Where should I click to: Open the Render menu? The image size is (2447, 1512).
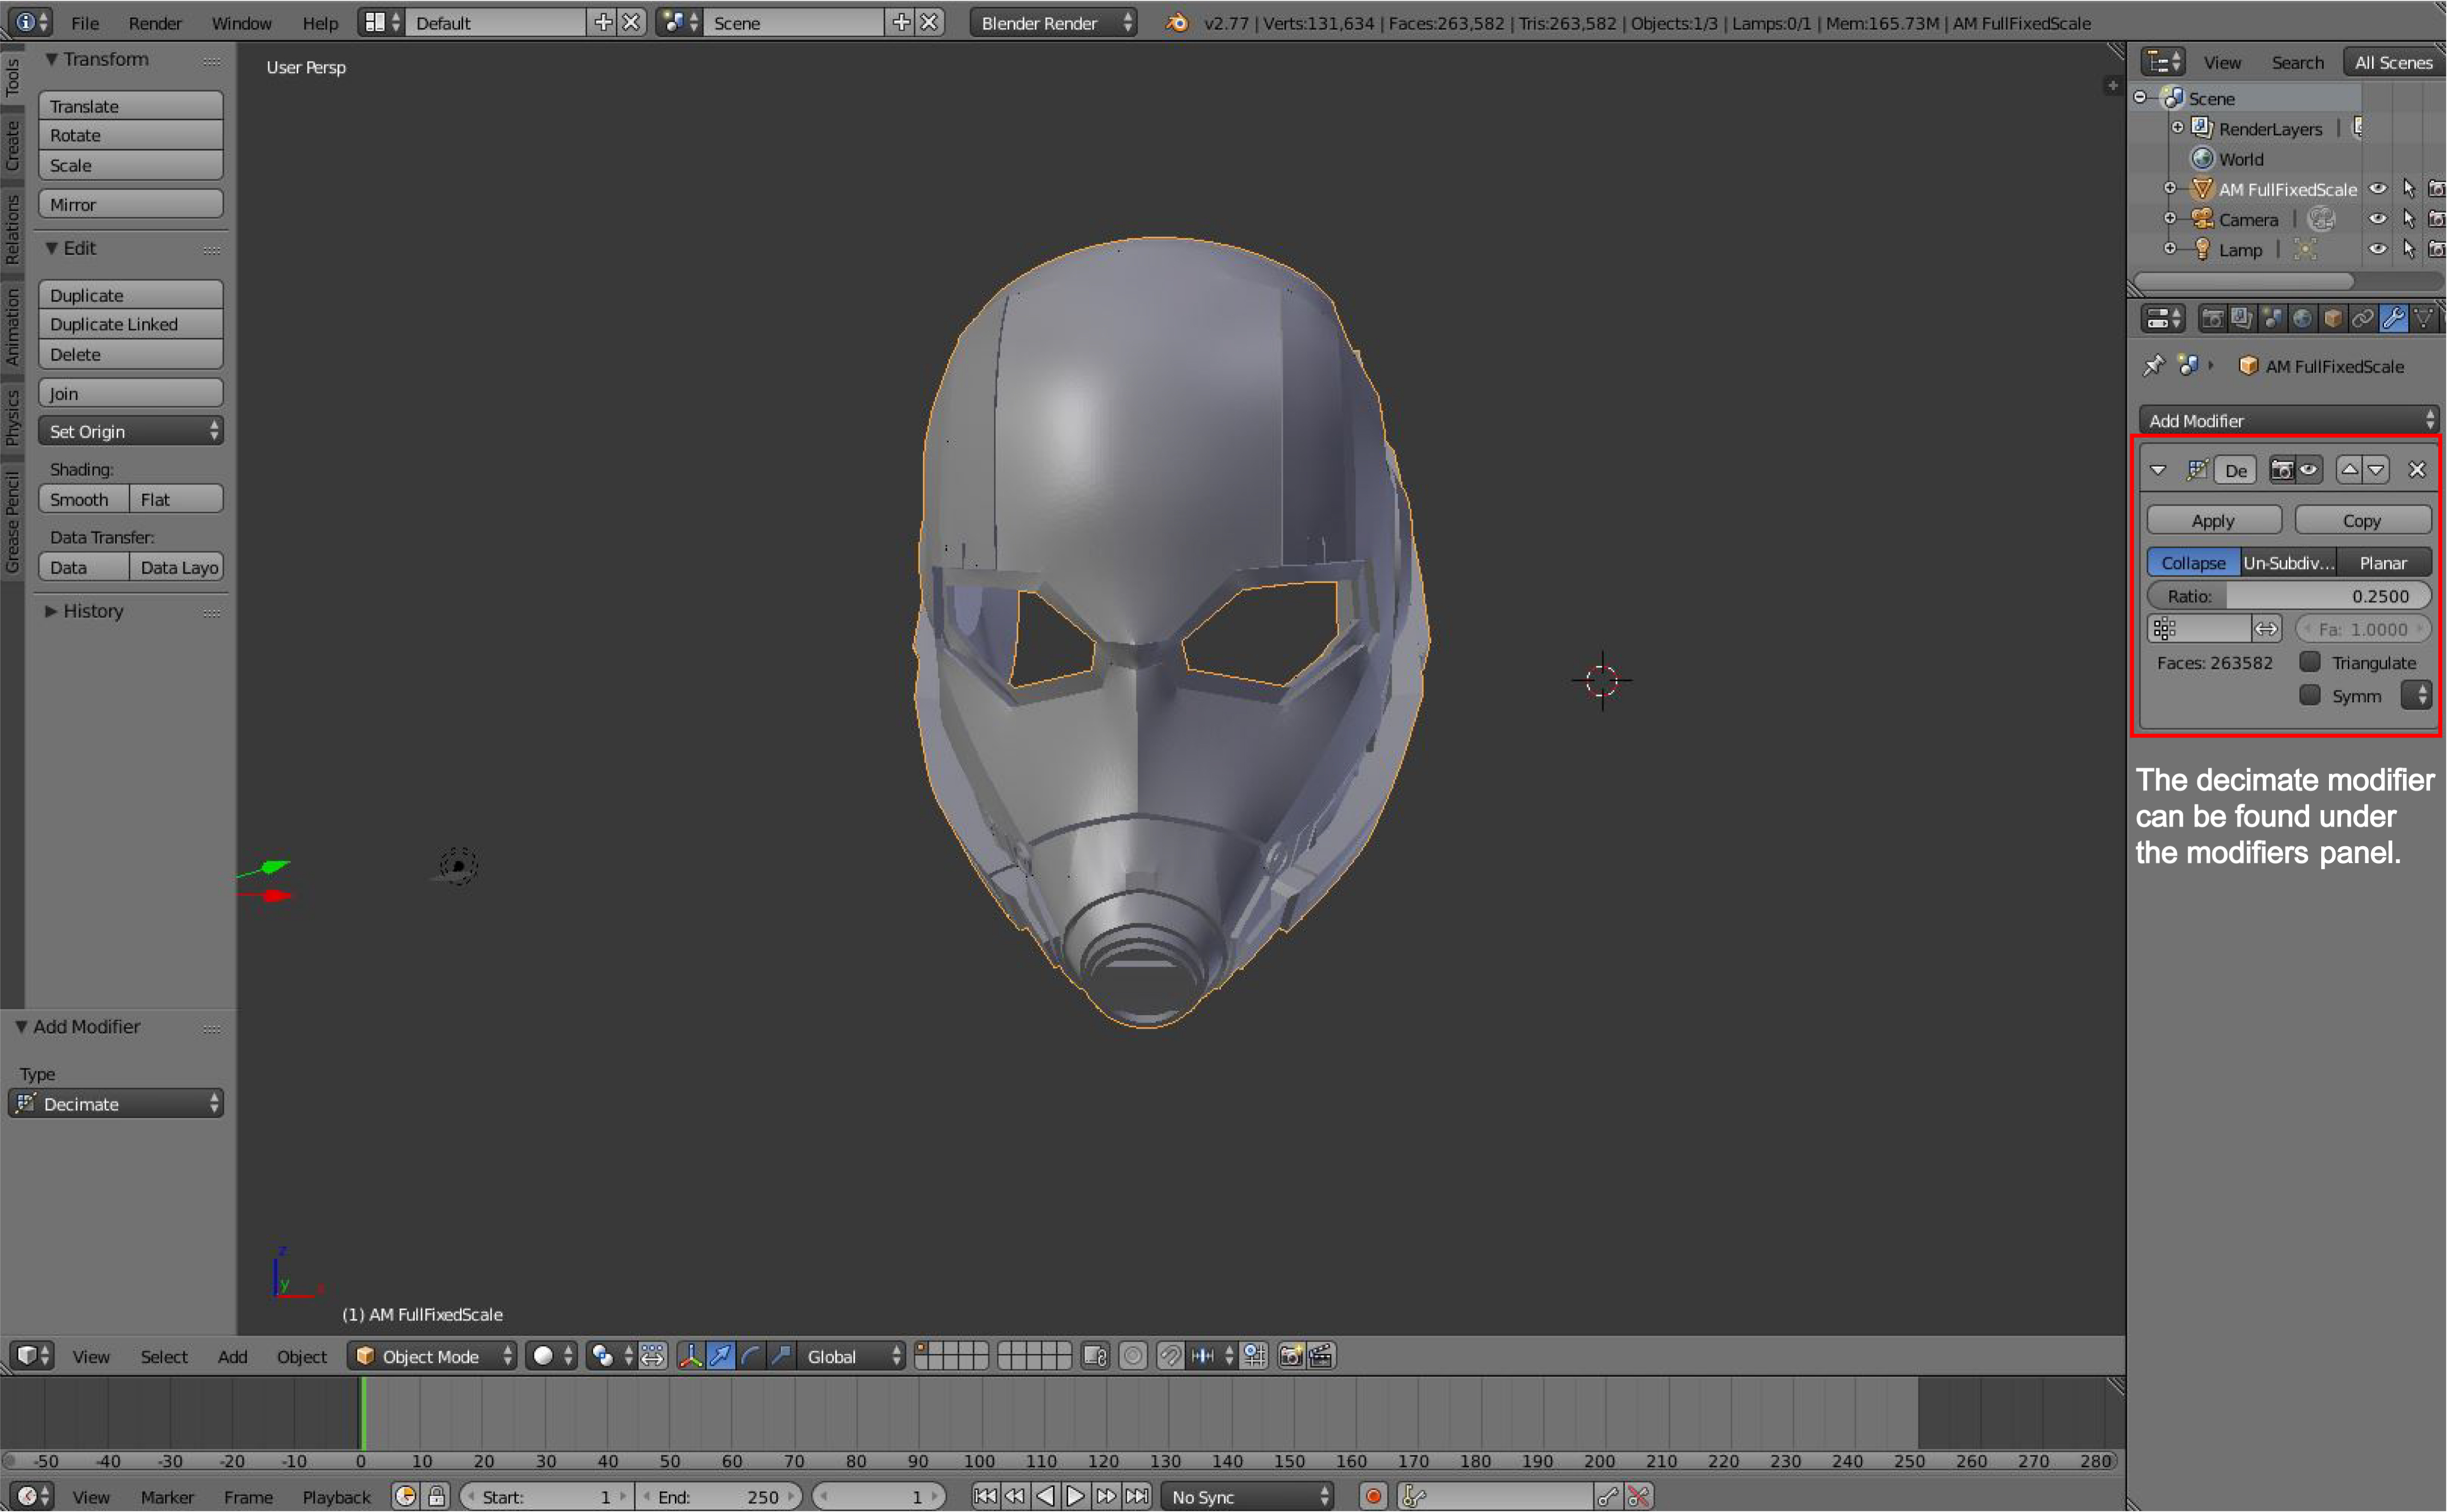(155, 23)
